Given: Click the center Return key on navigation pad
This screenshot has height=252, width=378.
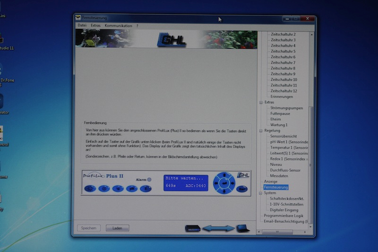Looking at the screenshot, I should tap(224, 183).
